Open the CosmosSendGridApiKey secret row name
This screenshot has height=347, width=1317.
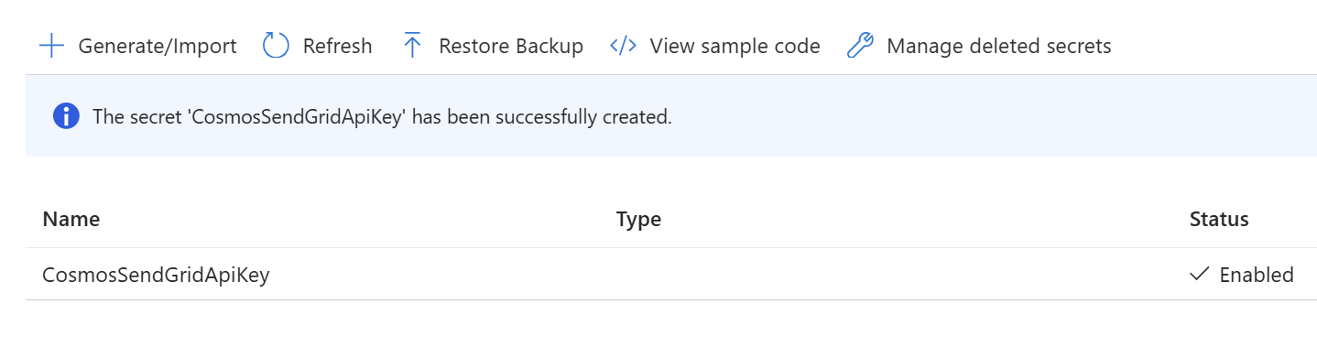pyautogui.click(x=156, y=275)
